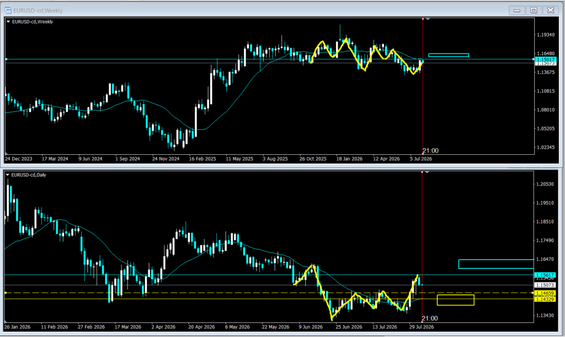The width and height of the screenshot is (565, 337).
Task: Click the 6 May 2026 date label
Action: coord(237,327)
